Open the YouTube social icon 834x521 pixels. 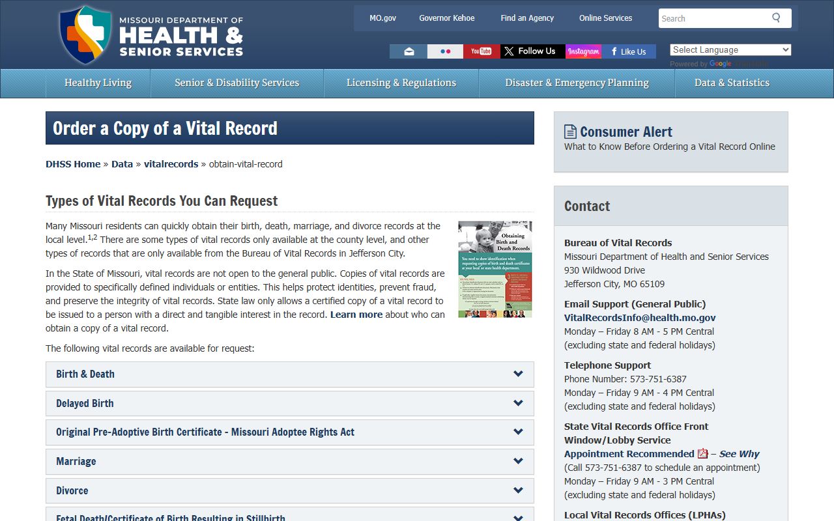[x=482, y=51]
